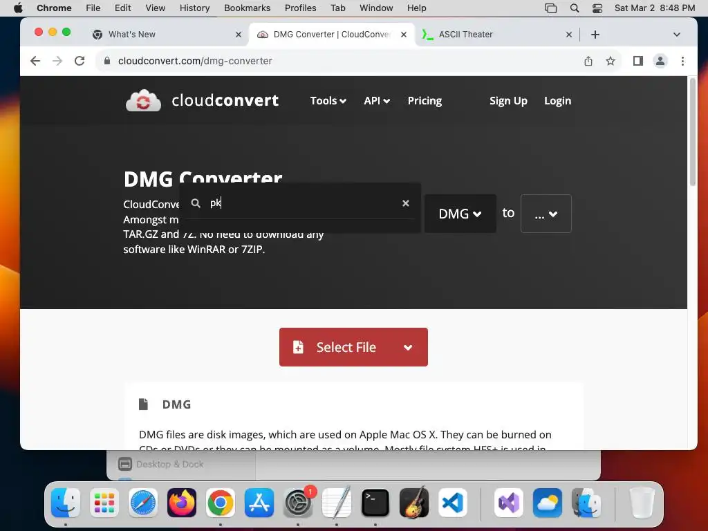Image resolution: width=708 pixels, height=531 pixels.
Task: Open the DMG source format dropdown
Action: point(460,214)
